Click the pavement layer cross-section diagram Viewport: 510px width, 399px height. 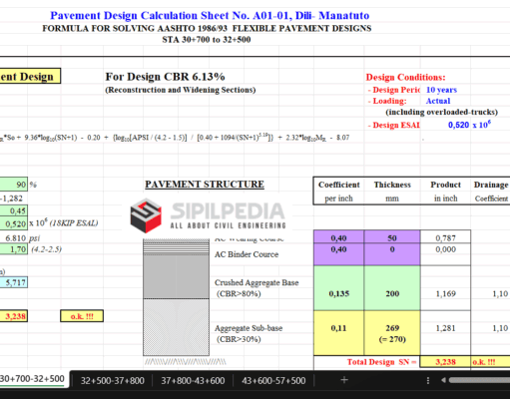point(176,297)
